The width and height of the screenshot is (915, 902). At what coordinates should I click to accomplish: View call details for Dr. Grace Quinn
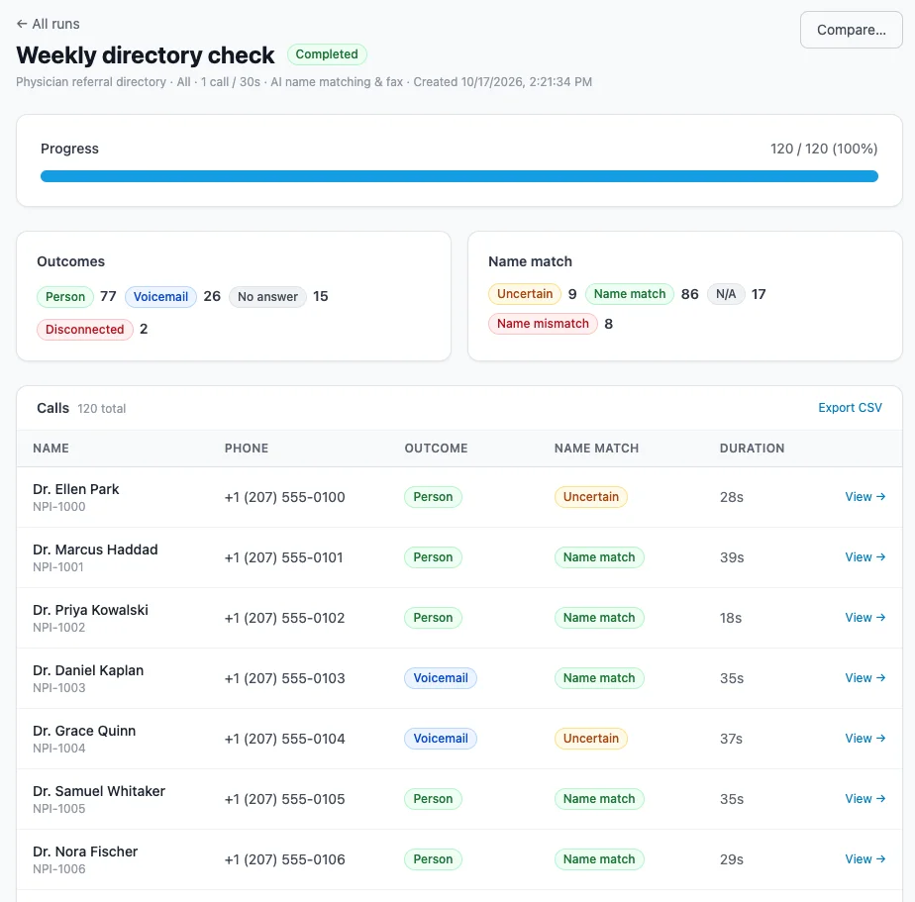click(865, 739)
